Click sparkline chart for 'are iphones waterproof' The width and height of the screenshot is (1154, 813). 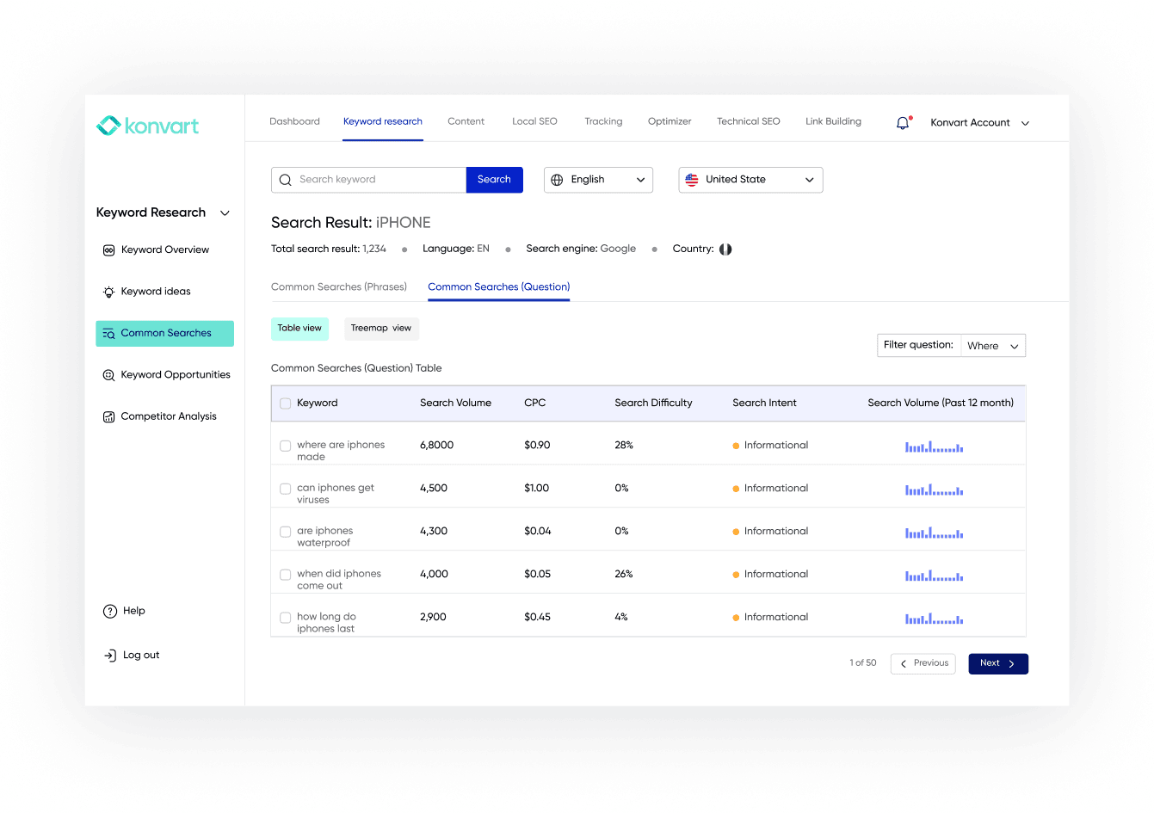934,533
